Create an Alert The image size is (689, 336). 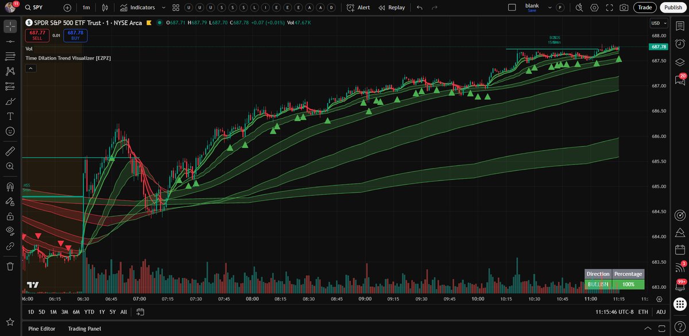[x=359, y=7]
